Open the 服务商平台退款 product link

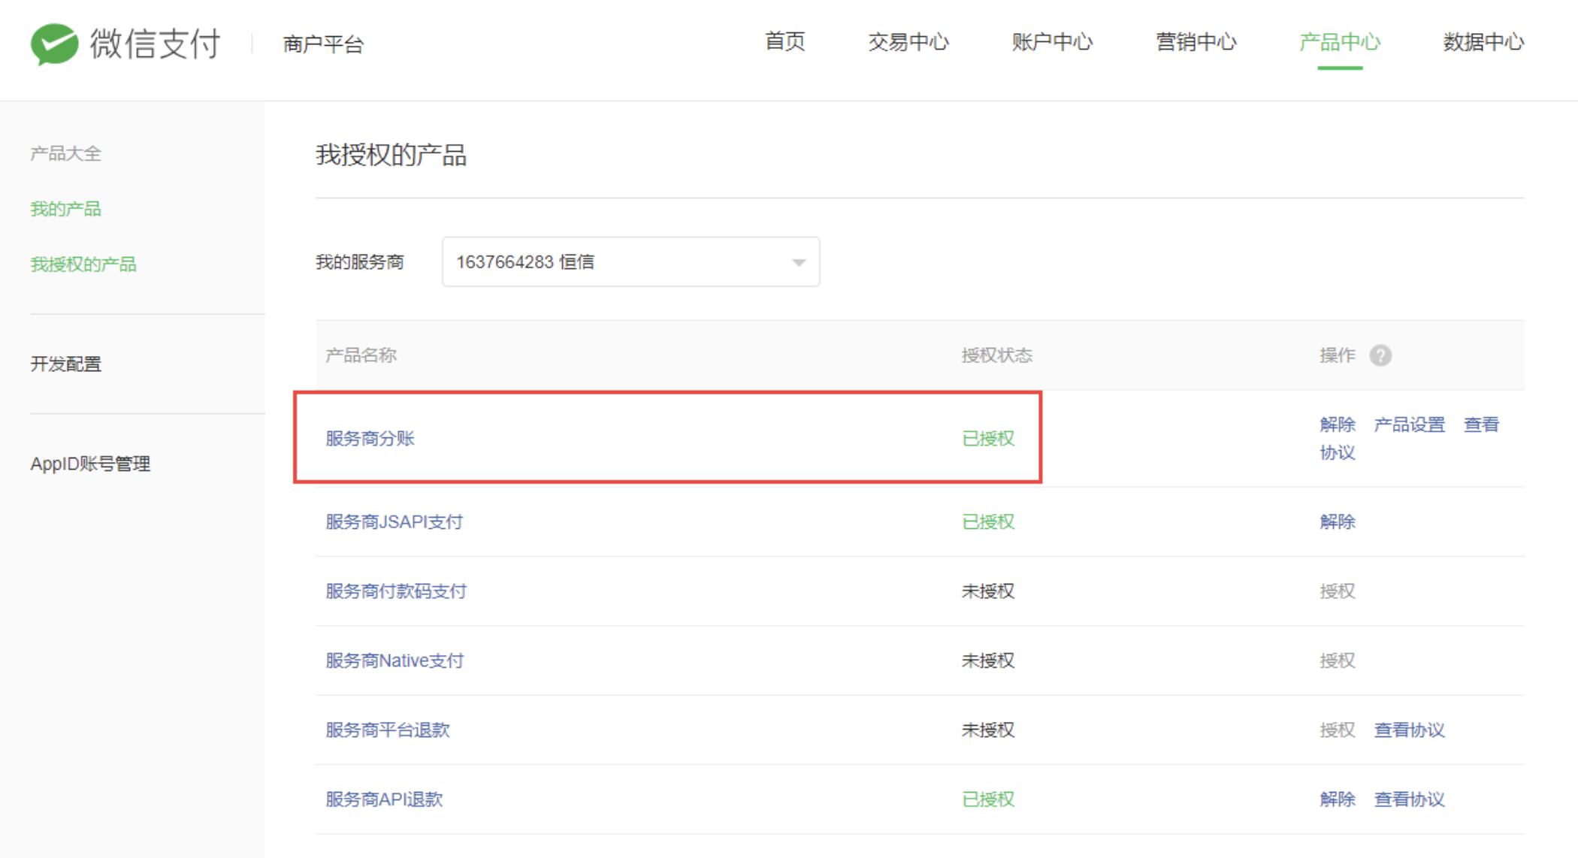tap(387, 730)
